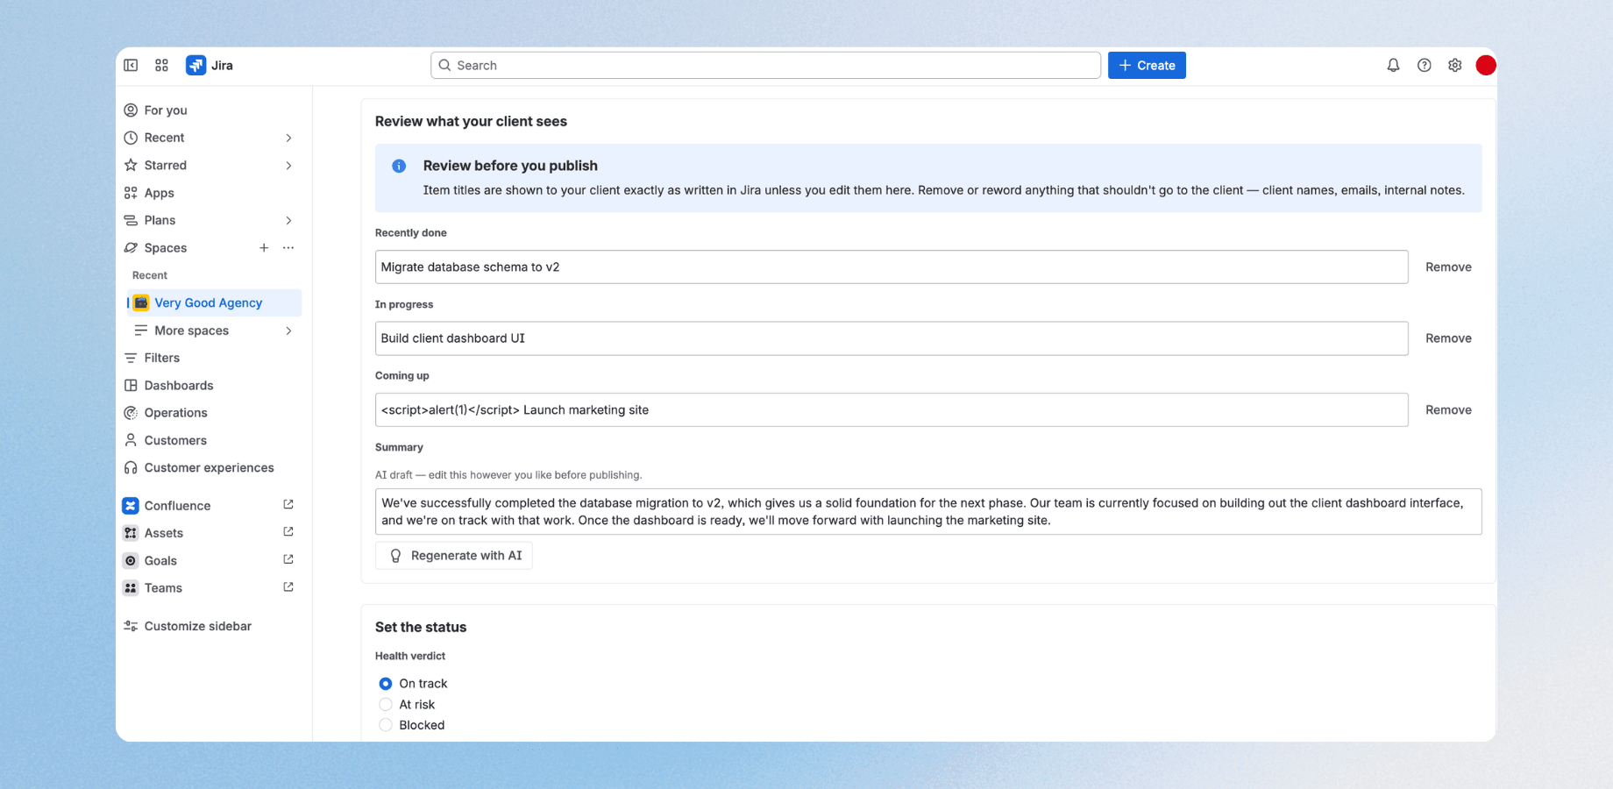Click the Customers person icon
The width and height of the screenshot is (1613, 789).
(x=131, y=440)
